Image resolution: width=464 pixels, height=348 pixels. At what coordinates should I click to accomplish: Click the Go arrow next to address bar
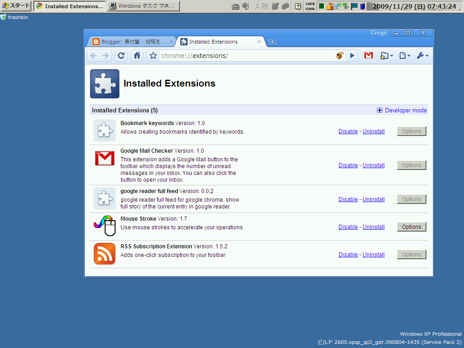[x=352, y=56]
